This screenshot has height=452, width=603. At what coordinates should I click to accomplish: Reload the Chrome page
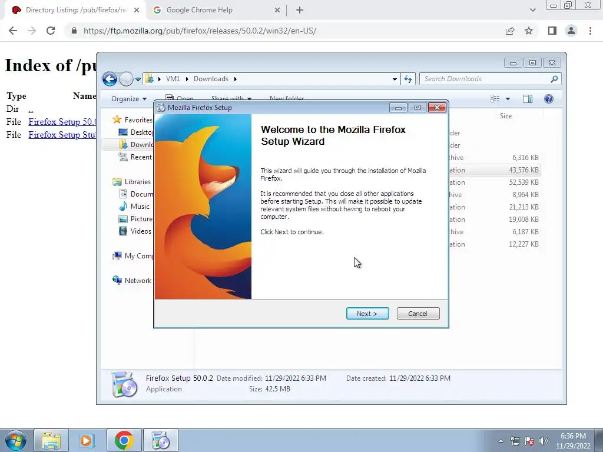click(x=51, y=31)
